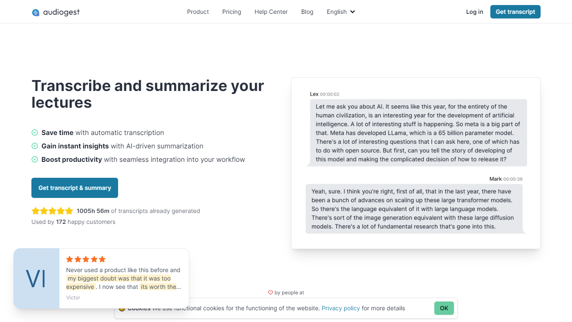572x322 pixels.
Task: Click the Log in link
Action: 474,12
